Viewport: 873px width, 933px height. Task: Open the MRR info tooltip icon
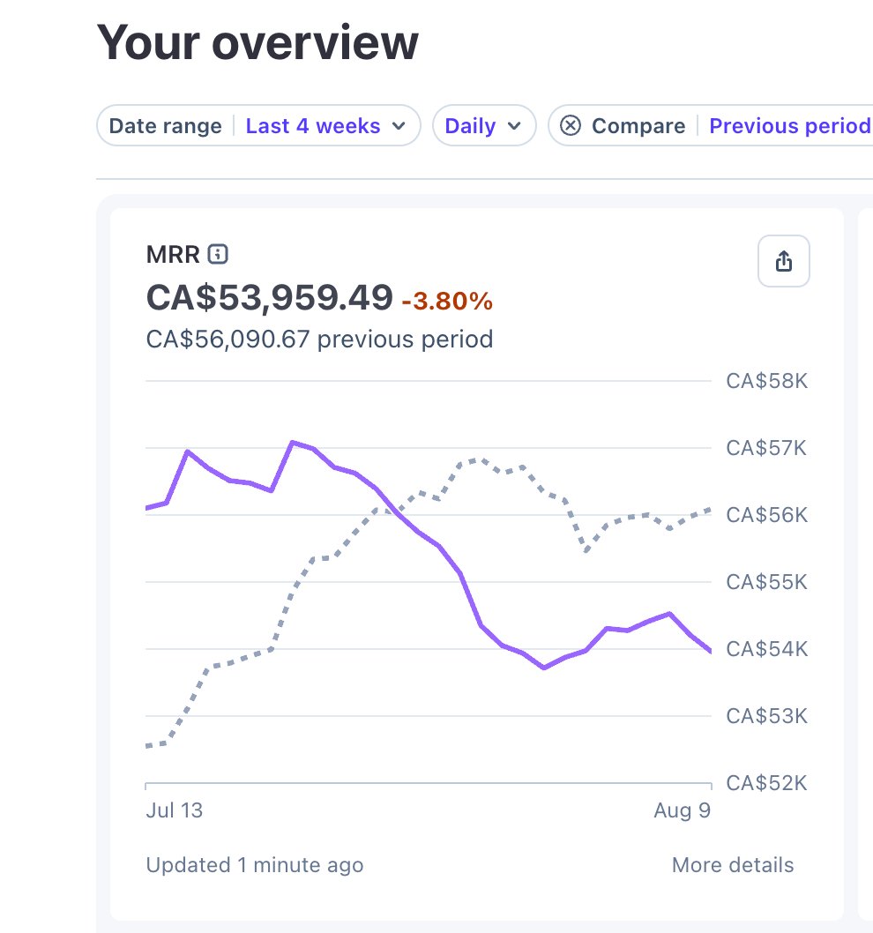218,254
